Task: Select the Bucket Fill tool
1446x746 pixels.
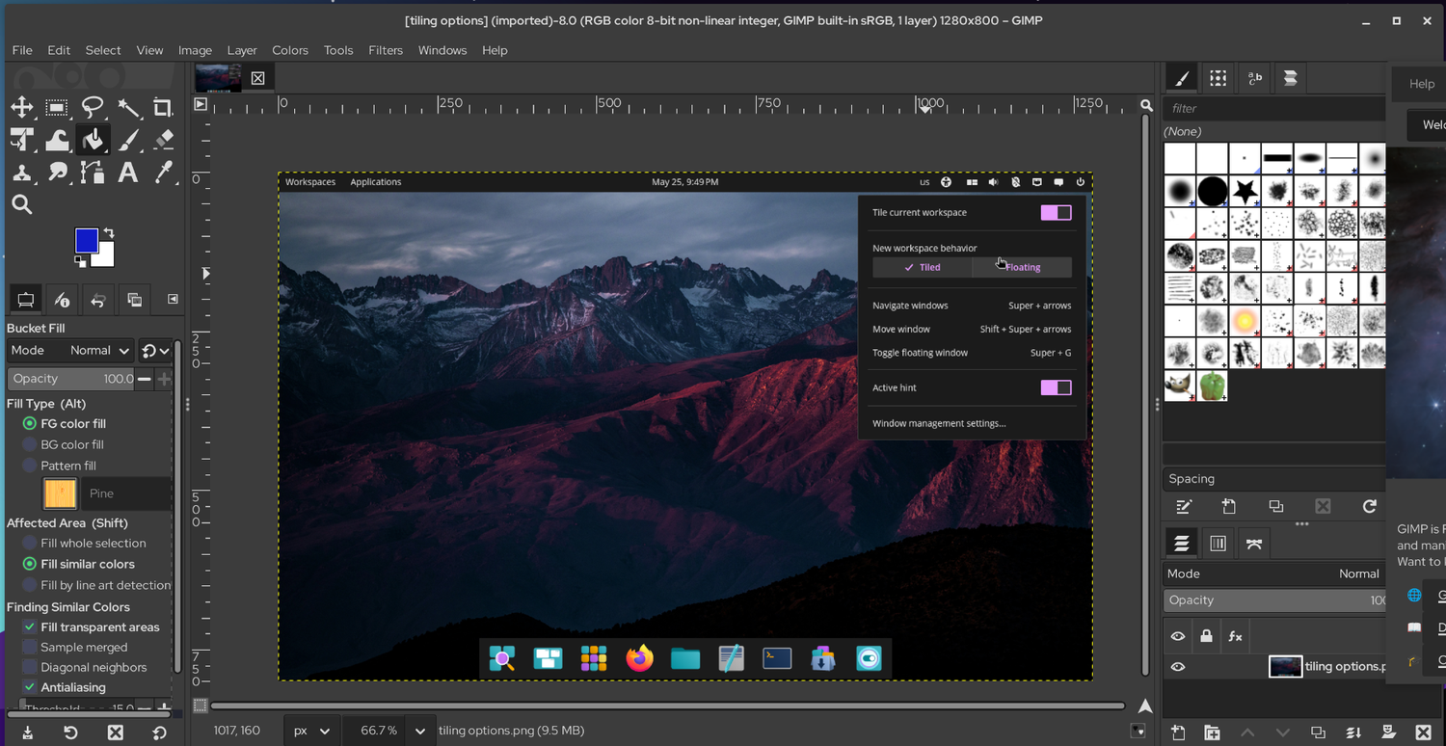Action: 93,141
